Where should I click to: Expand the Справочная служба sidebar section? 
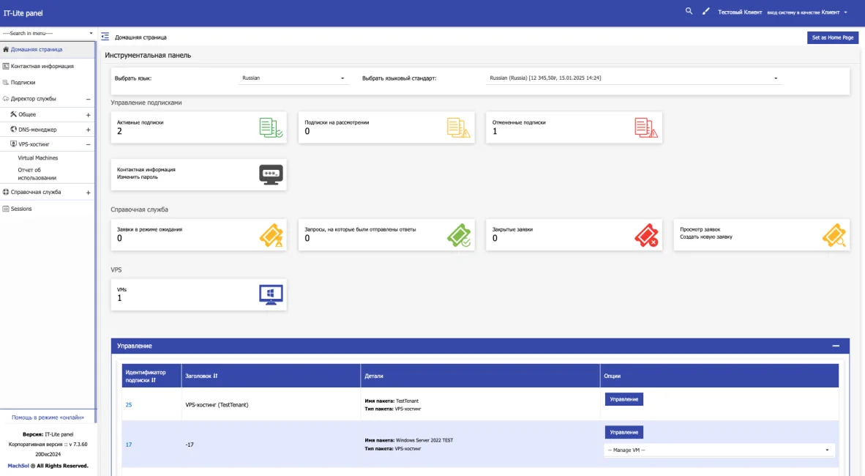(89, 193)
